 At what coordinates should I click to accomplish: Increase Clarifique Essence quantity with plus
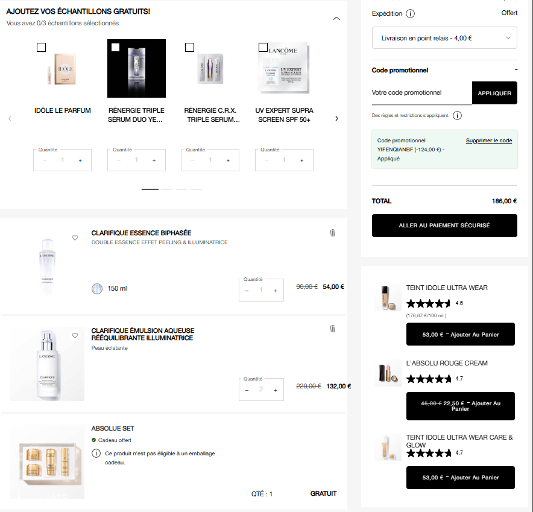(276, 291)
